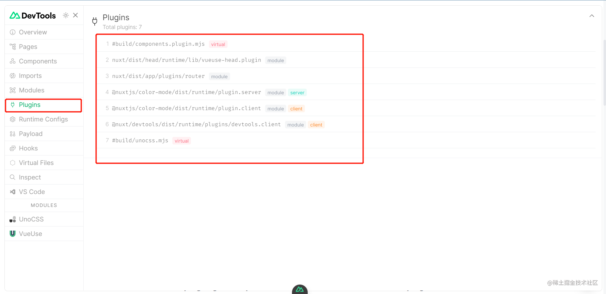Image resolution: width=606 pixels, height=294 pixels.
Task: Open the Modules panel
Action: click(x=31, y=90)
